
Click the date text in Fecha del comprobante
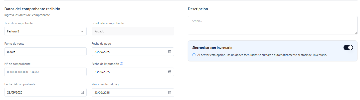pyautogui.click(x=15, y=93)
